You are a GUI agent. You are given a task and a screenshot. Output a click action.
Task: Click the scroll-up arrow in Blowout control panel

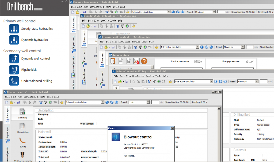[x=219, y=109]
